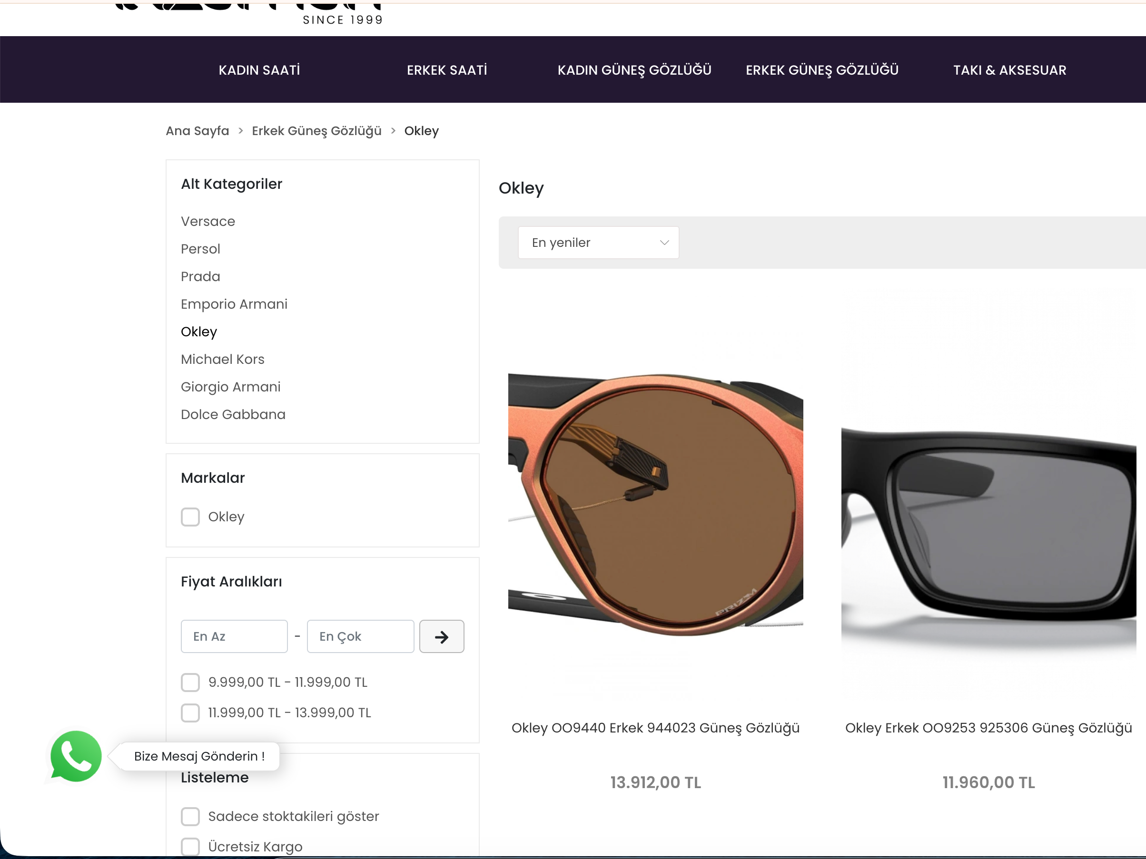Open Persol subcategory
Screen dimensions: 1146x859
point(200,249)
